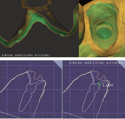
Task: Click the 15 tick on the right panel's horizontal axis
Action: click(106, 116)
